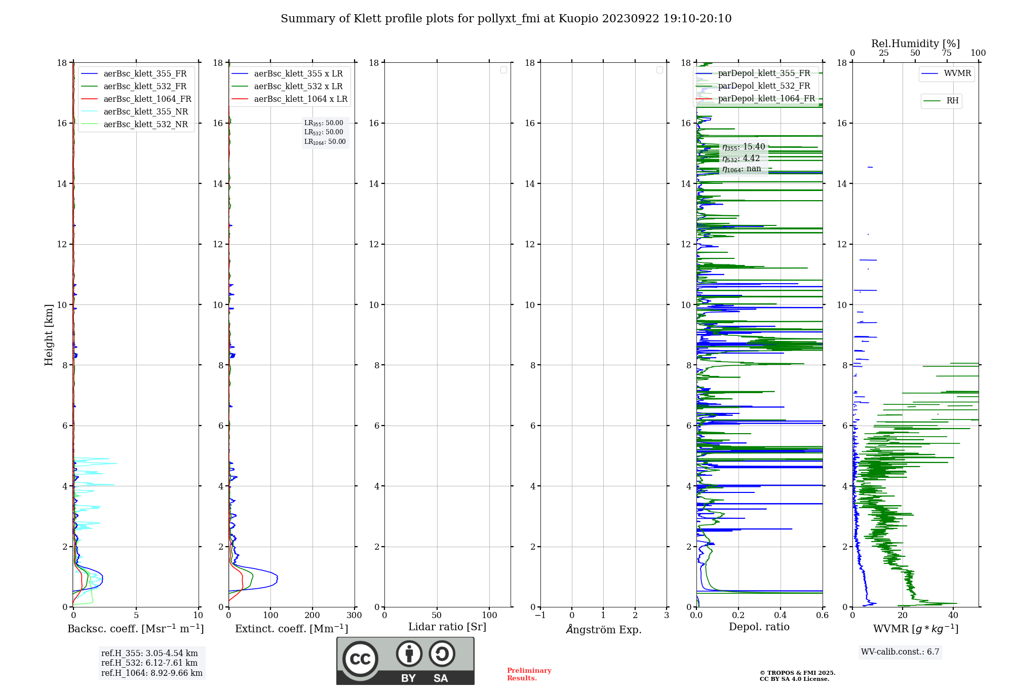Viewport: 1013px width, 689px height.
Task: Click the ShareAlike SA circular arrow icon
Action: coord(442,654)
